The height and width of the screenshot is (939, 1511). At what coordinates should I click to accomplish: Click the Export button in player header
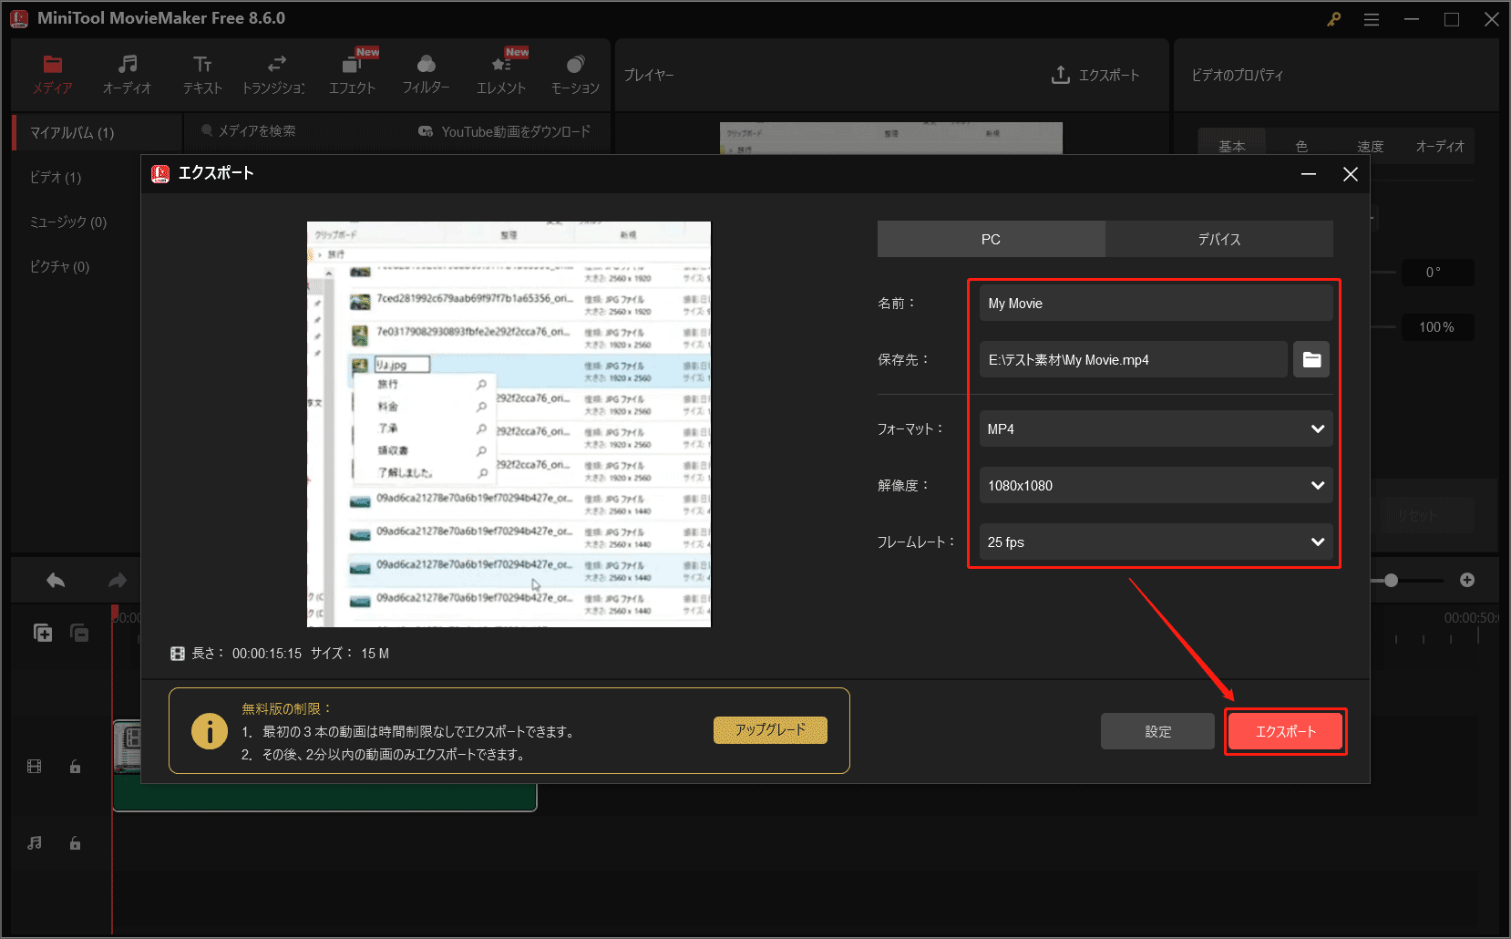pyautogui.click(x=1095, y=75)
